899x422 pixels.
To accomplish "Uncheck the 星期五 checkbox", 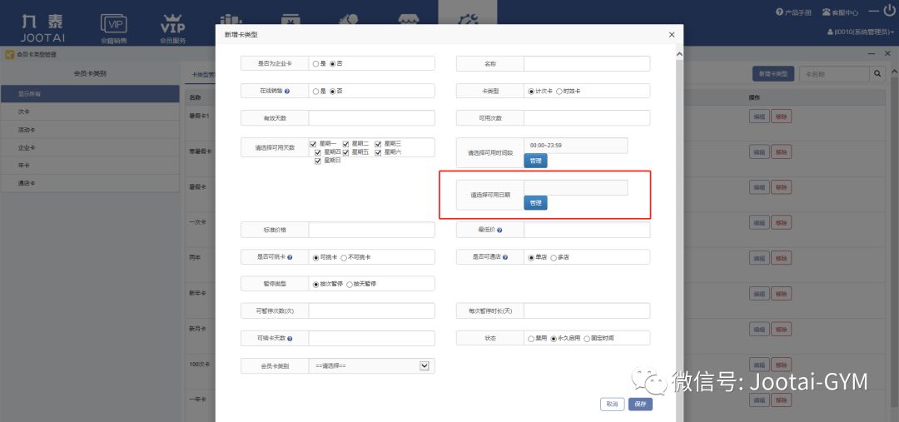I will 345,152.
